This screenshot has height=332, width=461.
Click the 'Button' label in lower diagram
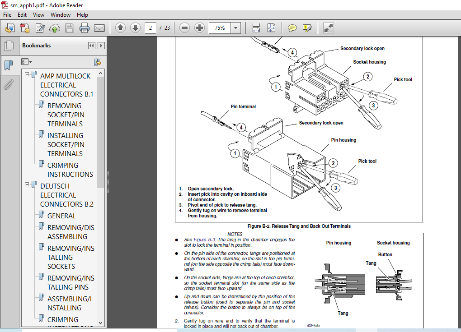[x=385, y=254]
